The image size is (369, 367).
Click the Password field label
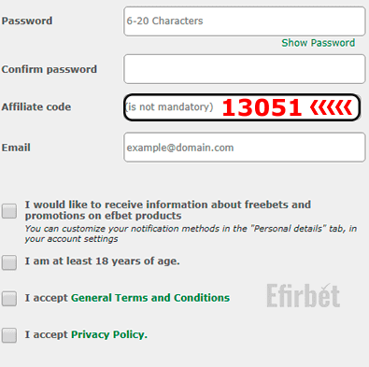(x=27, y=21)
